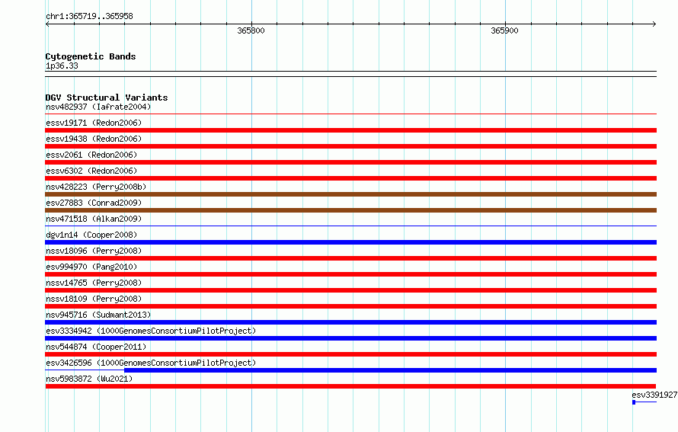This screenshot has height=432, width=678.
Task: Click the brown nsv428223 feature bar
Action: [x=350, y=194]
